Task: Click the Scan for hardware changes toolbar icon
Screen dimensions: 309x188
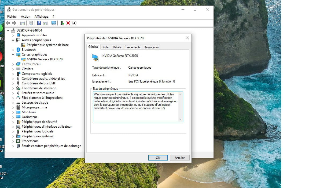Action: [54, 23]
